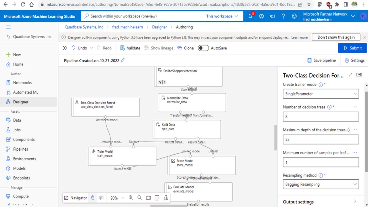This screenshot has width=368, height=207.
Task: Open the Create trainer mode dropdown
Action: click(x=321, y=94)
